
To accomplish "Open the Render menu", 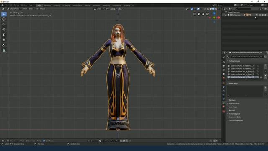I will pyautogui.click(x=17, y=5).
